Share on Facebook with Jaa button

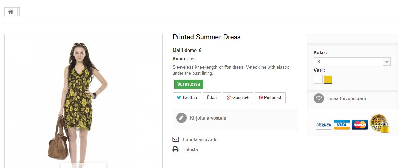coord(212,98)
